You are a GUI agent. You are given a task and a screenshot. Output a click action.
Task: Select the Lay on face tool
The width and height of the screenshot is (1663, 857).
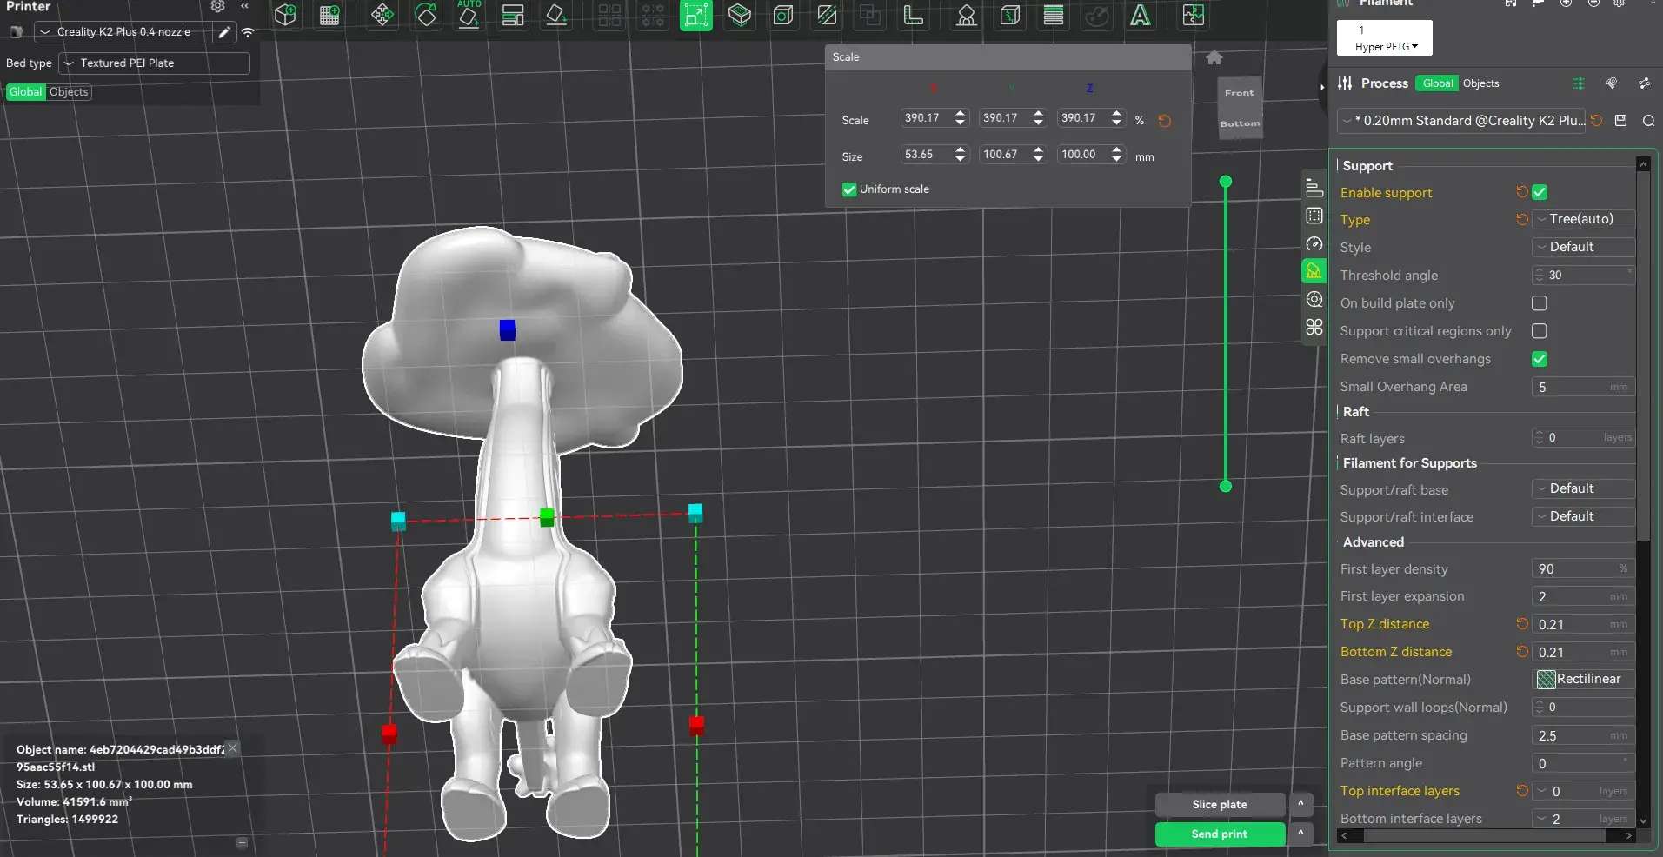(x=556, y=15)
